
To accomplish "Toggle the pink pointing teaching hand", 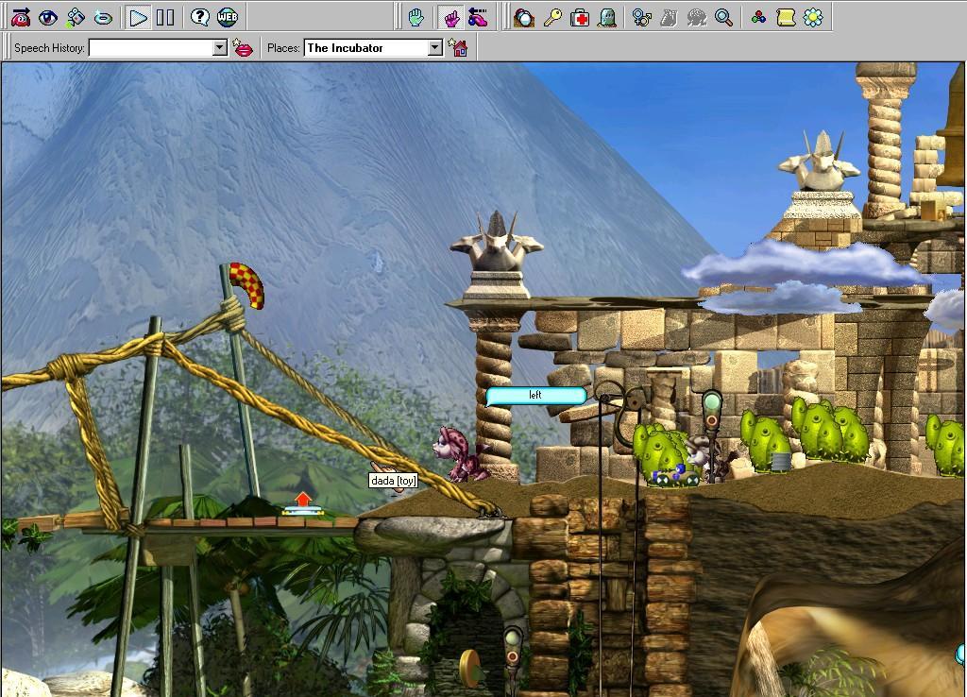I will pyautogui.click(x=450, y=17).
